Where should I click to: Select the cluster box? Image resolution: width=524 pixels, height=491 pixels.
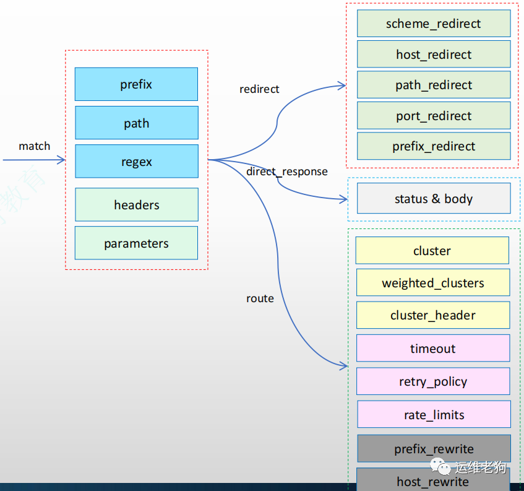tap(432, 251)
